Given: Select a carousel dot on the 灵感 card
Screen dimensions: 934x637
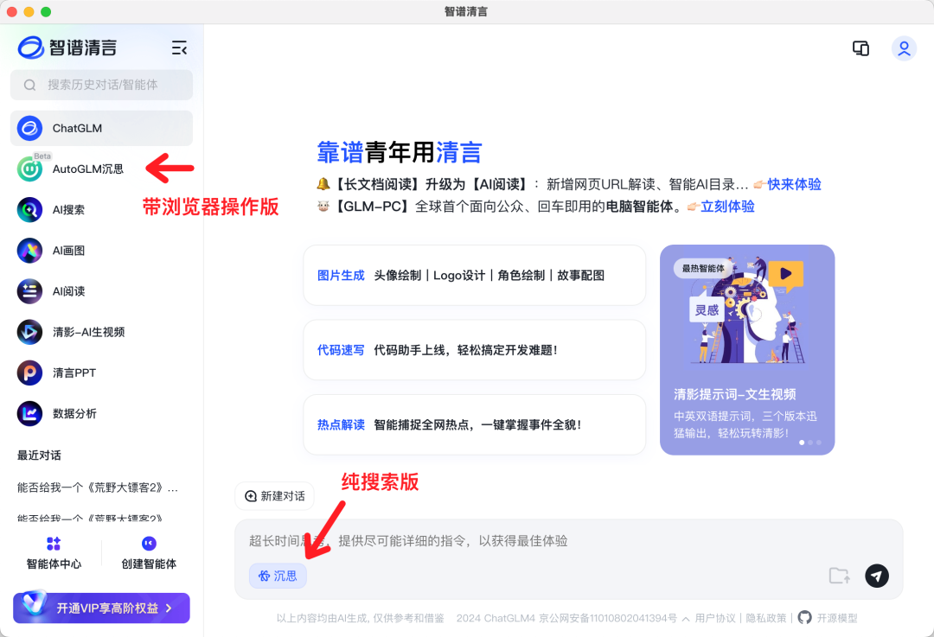Looking at the screenshot, I should click(x=802, y=442).
